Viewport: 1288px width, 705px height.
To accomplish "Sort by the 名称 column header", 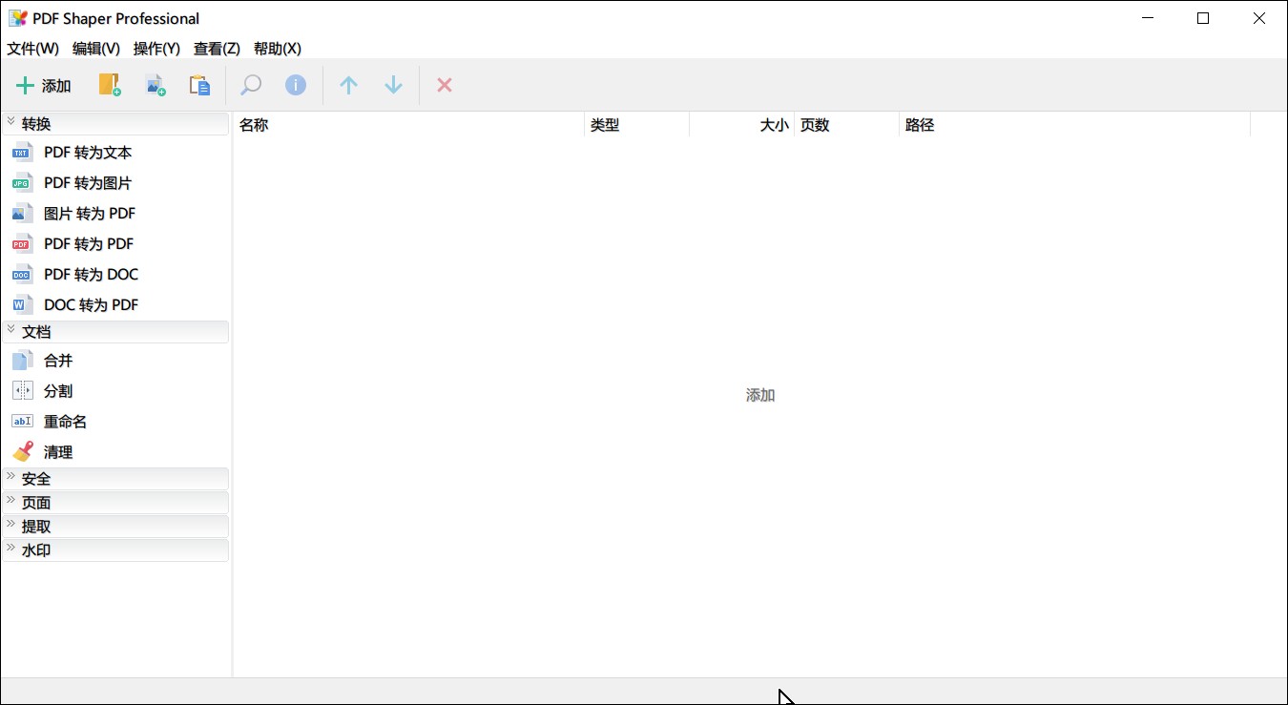I will (409, 125).
